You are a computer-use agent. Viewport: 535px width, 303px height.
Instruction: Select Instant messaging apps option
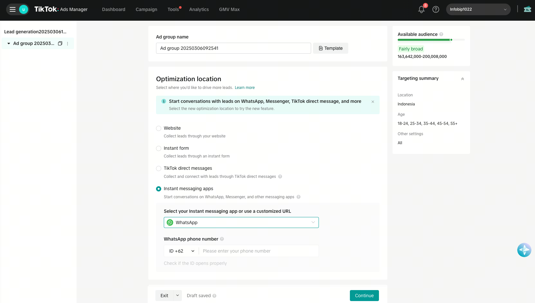[x=159, y=189]
